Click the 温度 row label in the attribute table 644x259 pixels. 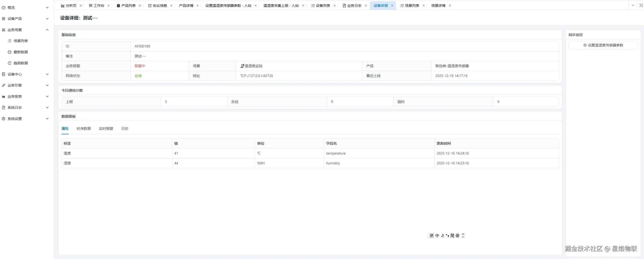[67, 153]
